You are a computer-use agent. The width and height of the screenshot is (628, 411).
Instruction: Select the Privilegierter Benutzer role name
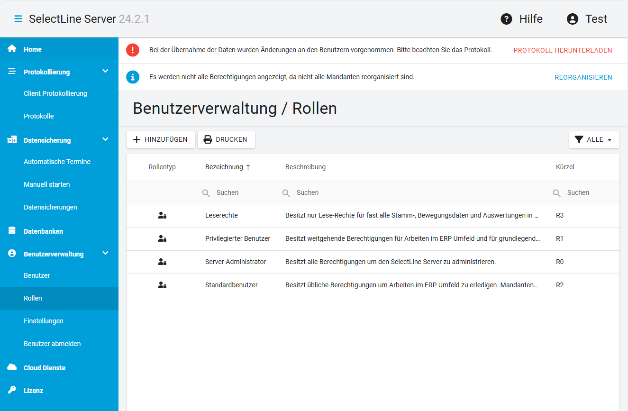click(237, 238)
